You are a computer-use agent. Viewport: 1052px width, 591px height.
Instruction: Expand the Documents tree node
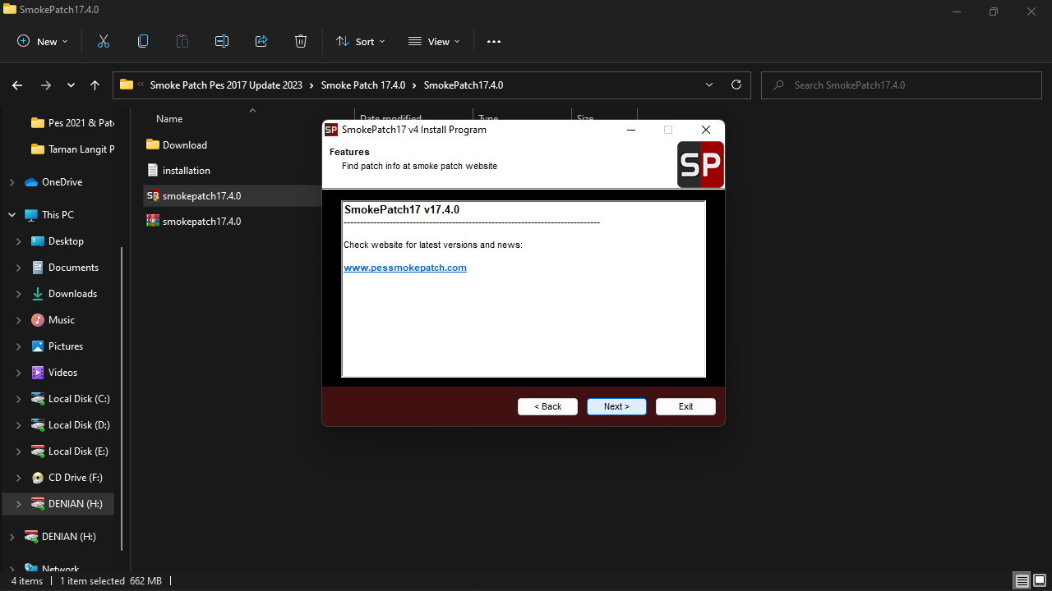pos(19,268)
